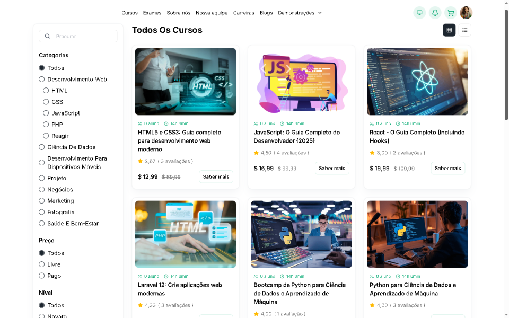509x318 pixels.
Task: Open the notifications bell
Action: click(435, 13)
